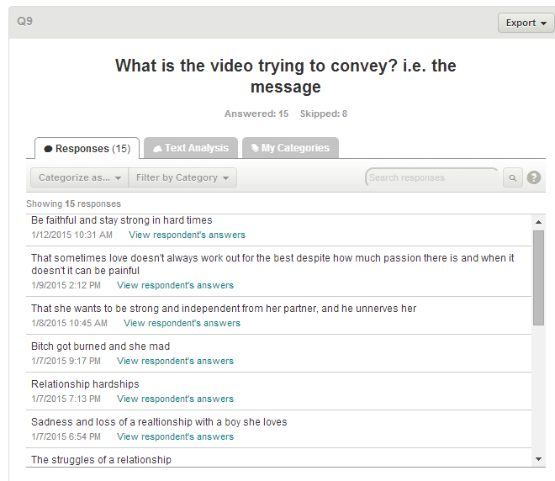Viewport: 555px width, 481px height.
Task: View respondent's answers for 1/7/2015 6:54 PM
Action: point(175,436)
